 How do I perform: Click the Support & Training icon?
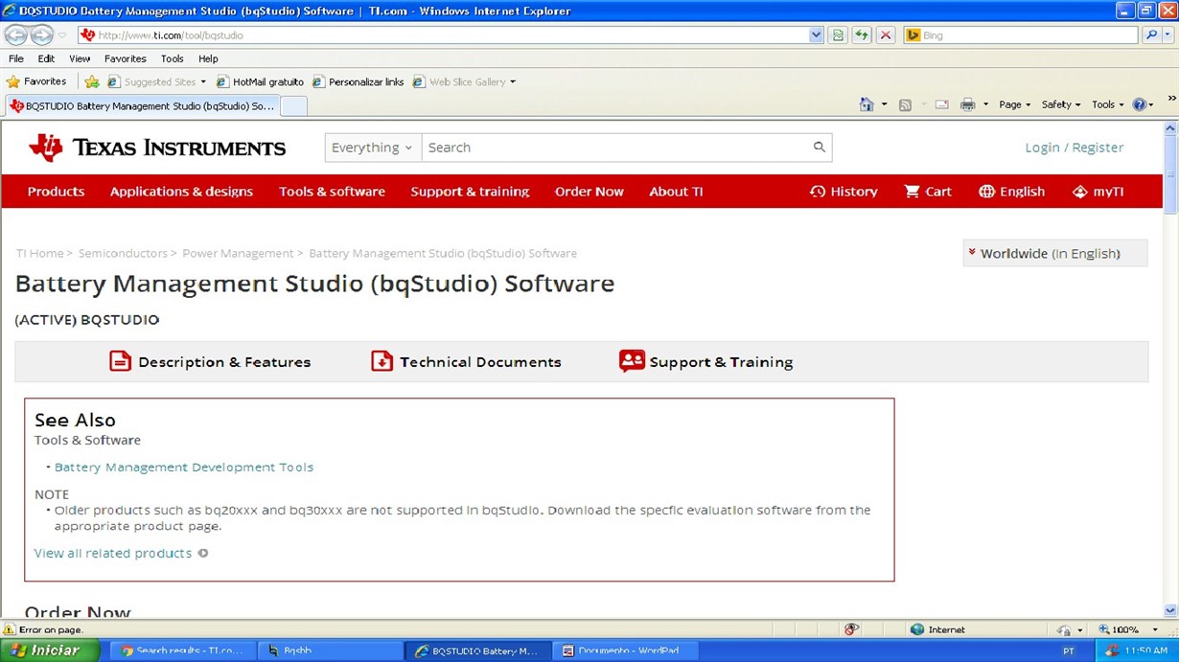point(632,361)
